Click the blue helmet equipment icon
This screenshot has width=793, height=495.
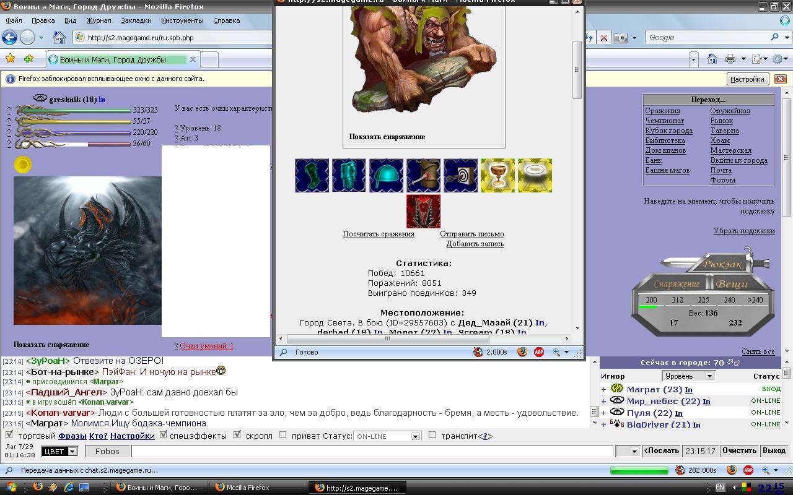tap(386, 175)
